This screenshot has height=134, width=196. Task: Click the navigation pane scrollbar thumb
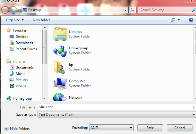click(x=44, y=47)
